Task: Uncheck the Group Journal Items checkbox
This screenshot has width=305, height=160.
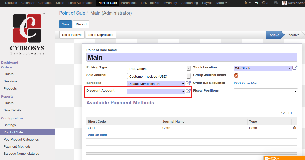Action: pos(236,75)
